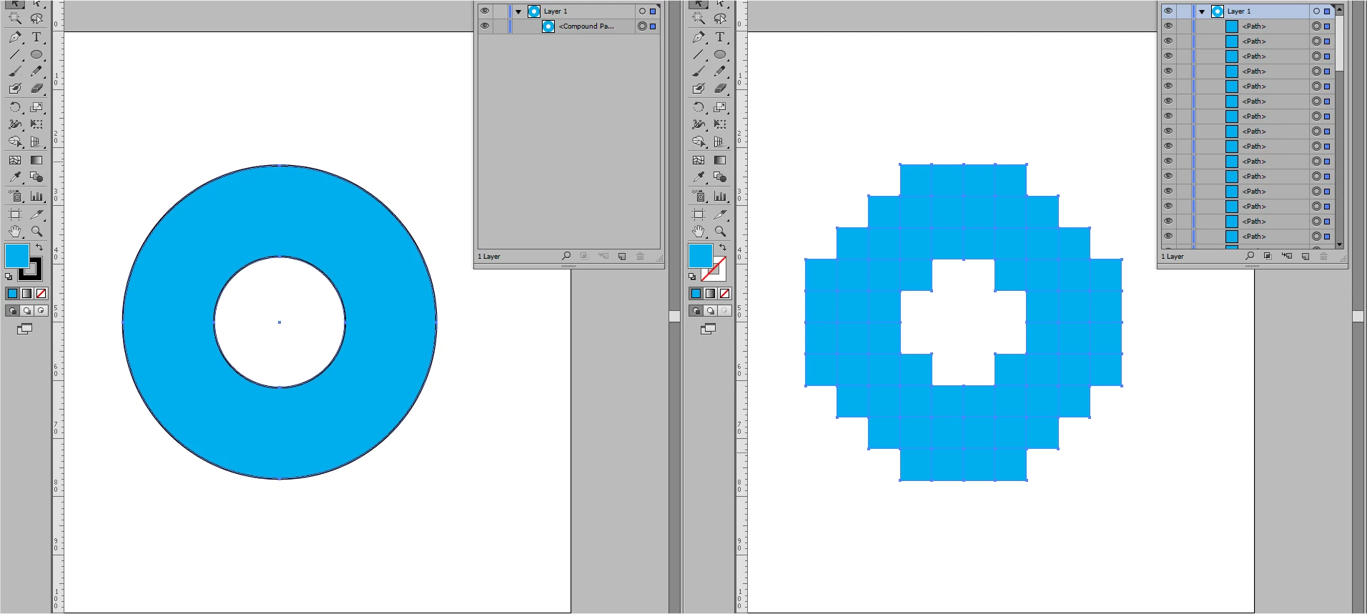Create new sublayer in right Layers panel
Screen dimensions: 1367x614
1286,256
